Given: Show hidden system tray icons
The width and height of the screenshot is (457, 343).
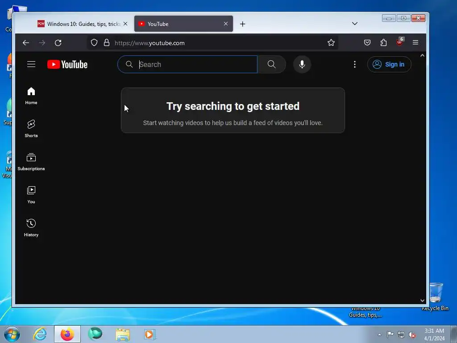Looking at the screenshot, I should 379,335.
